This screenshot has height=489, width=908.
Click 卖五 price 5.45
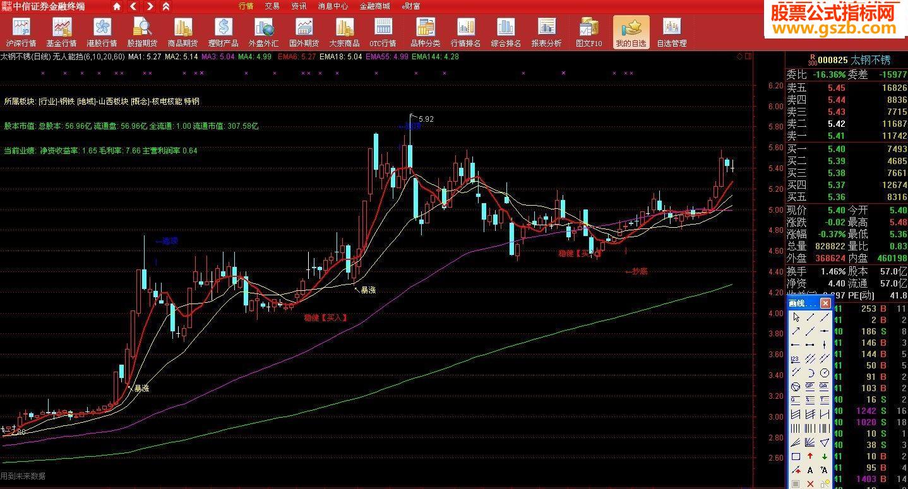(x=837, y=88)
